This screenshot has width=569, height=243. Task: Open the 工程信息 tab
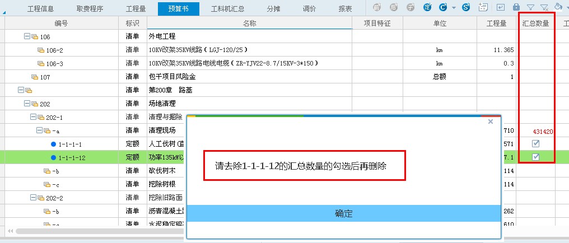click(x=41, y=9)
